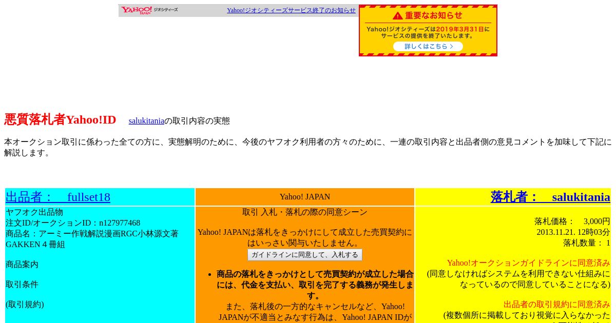Viewport: 616px width, 323px height.
Task: Click the Yahoo!オークションガイドラインに同意済み red text
Action: [x=528, y=263]
